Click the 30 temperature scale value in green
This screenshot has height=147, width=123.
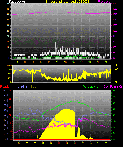114,103
